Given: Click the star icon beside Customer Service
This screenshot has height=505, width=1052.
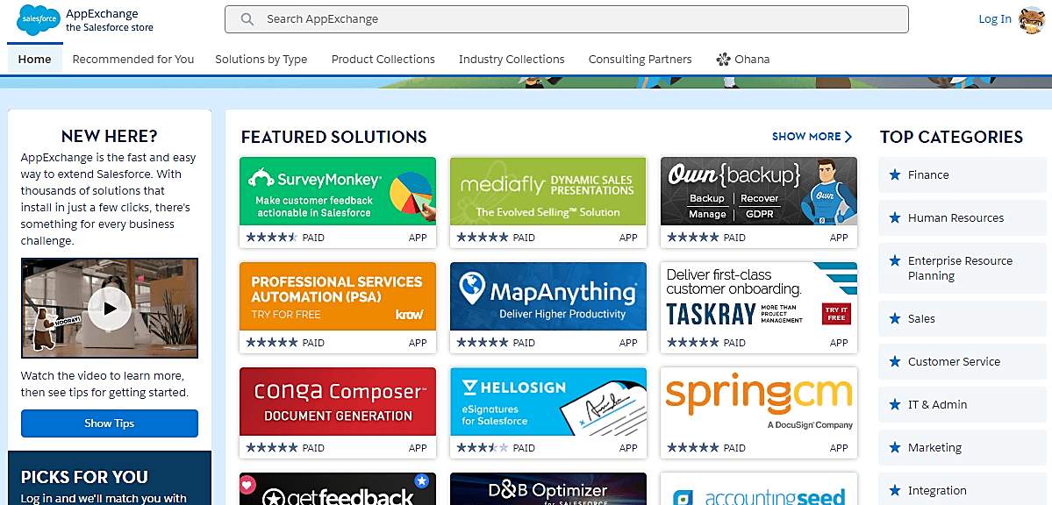Looking at the screenshot, I should pos(894,361).
